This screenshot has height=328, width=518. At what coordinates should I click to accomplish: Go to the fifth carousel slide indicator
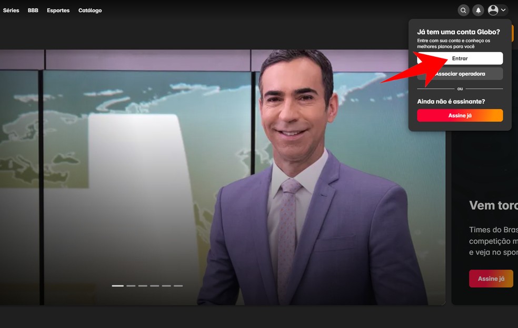pyautogui.click(x=166, y=286)
